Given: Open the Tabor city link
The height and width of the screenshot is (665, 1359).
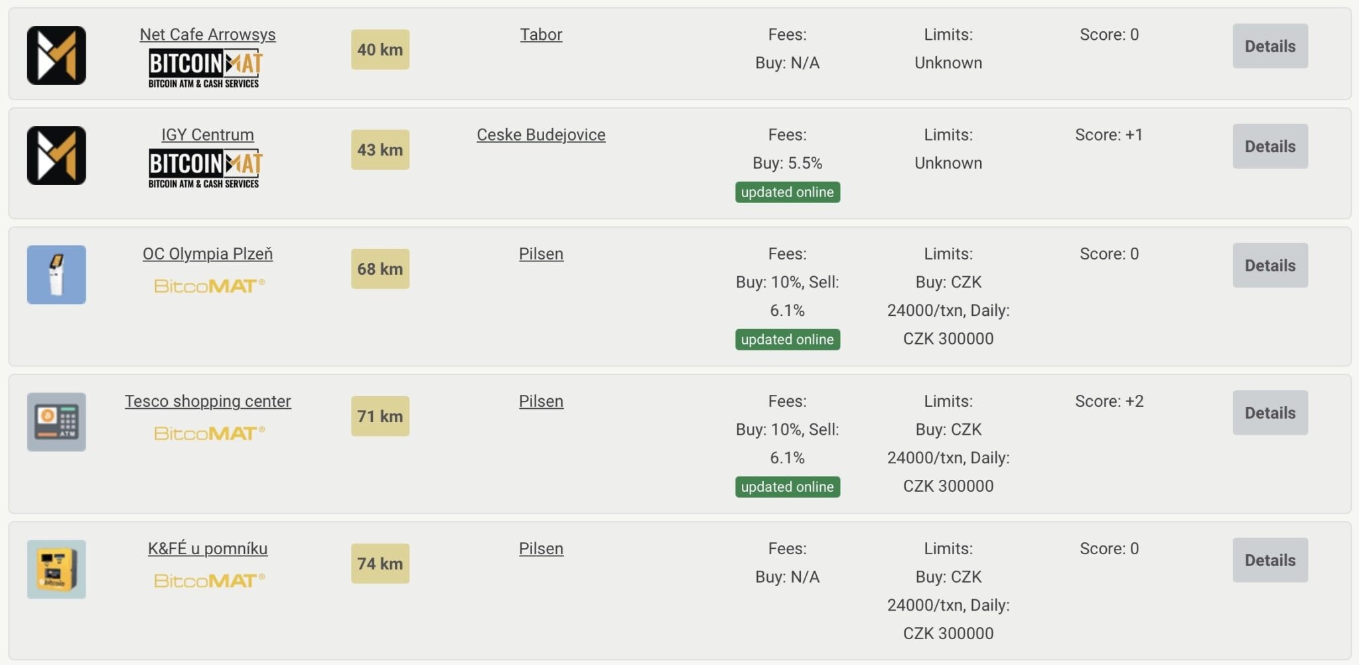Looking at the screenshot, I should [x=541, y=35].
